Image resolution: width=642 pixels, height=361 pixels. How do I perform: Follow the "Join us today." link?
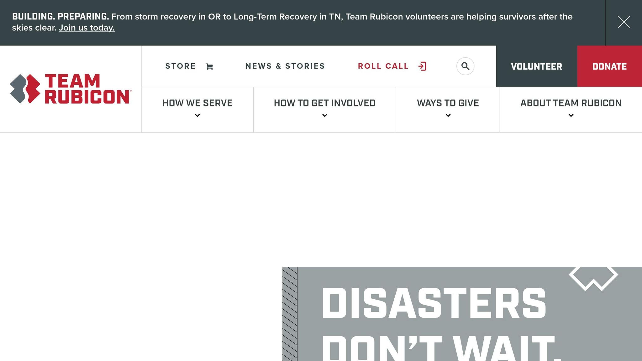pos(86,28)
